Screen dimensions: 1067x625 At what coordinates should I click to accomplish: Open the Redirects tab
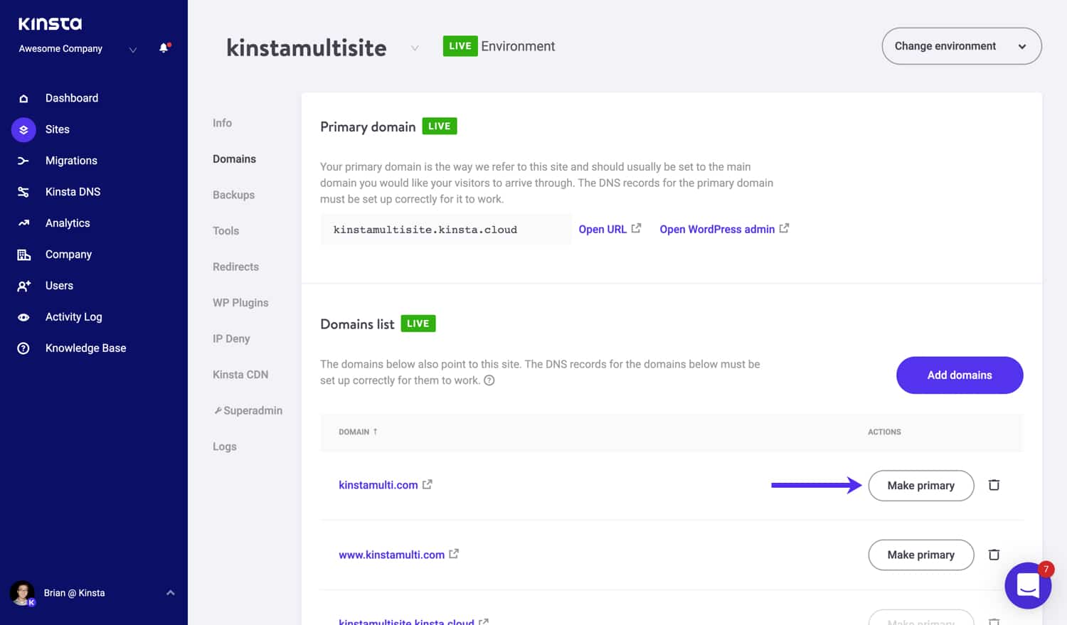[235, 267]
